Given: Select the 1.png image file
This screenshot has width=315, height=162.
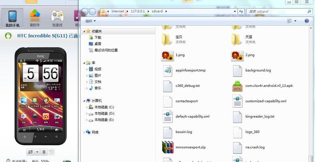Looking at the screenshot, I should coord(167,56).
